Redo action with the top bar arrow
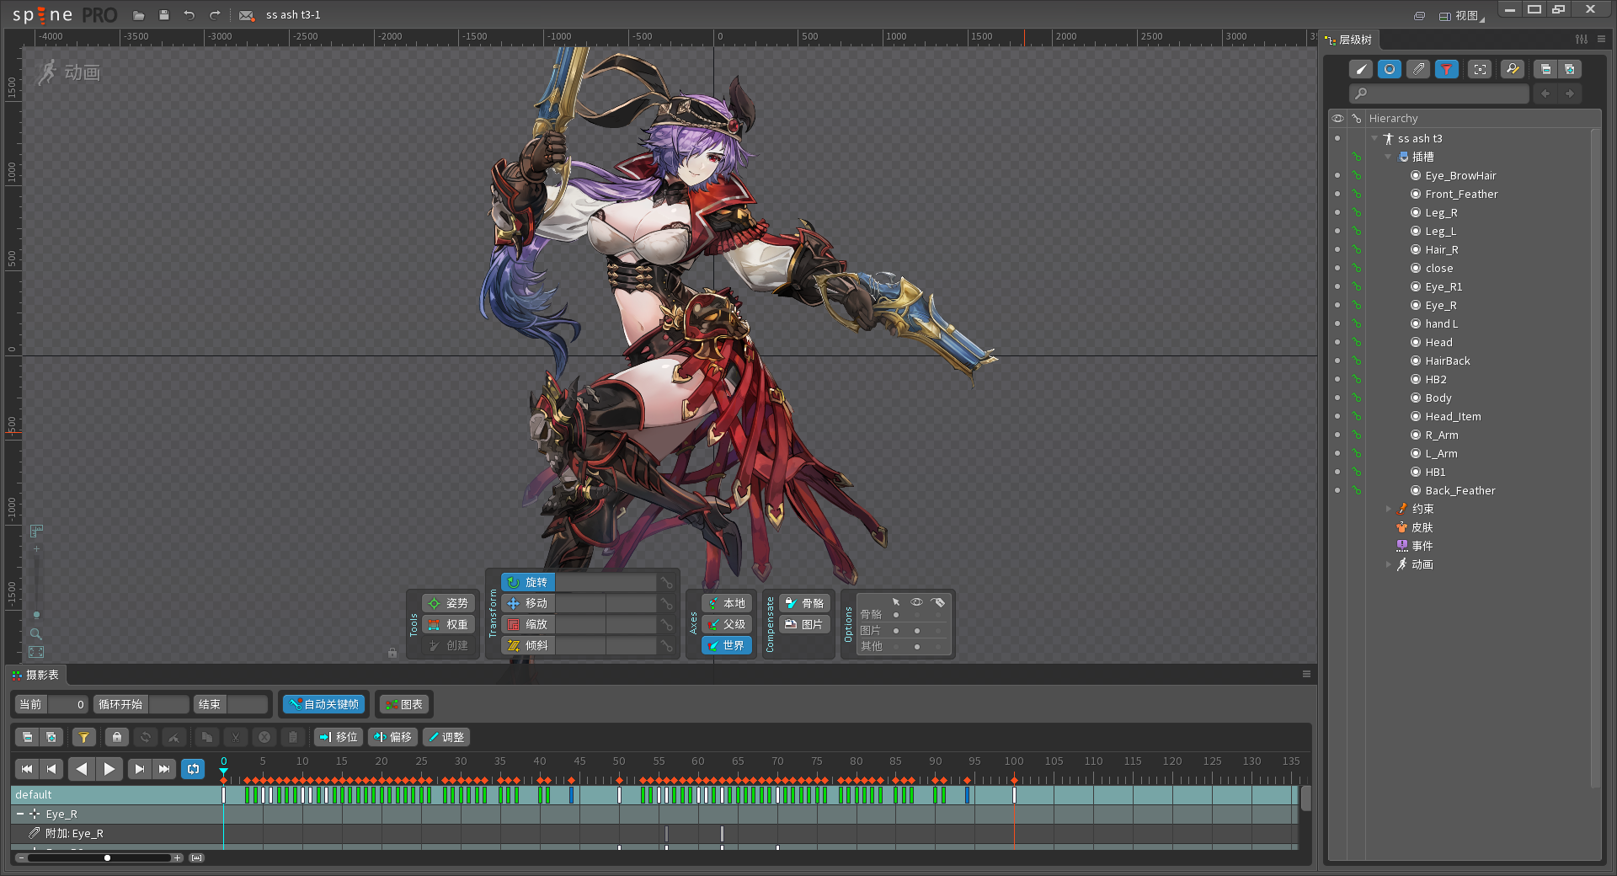This screenshot has width=1617, height=876. pyautogui.click(x=215, y=15)
